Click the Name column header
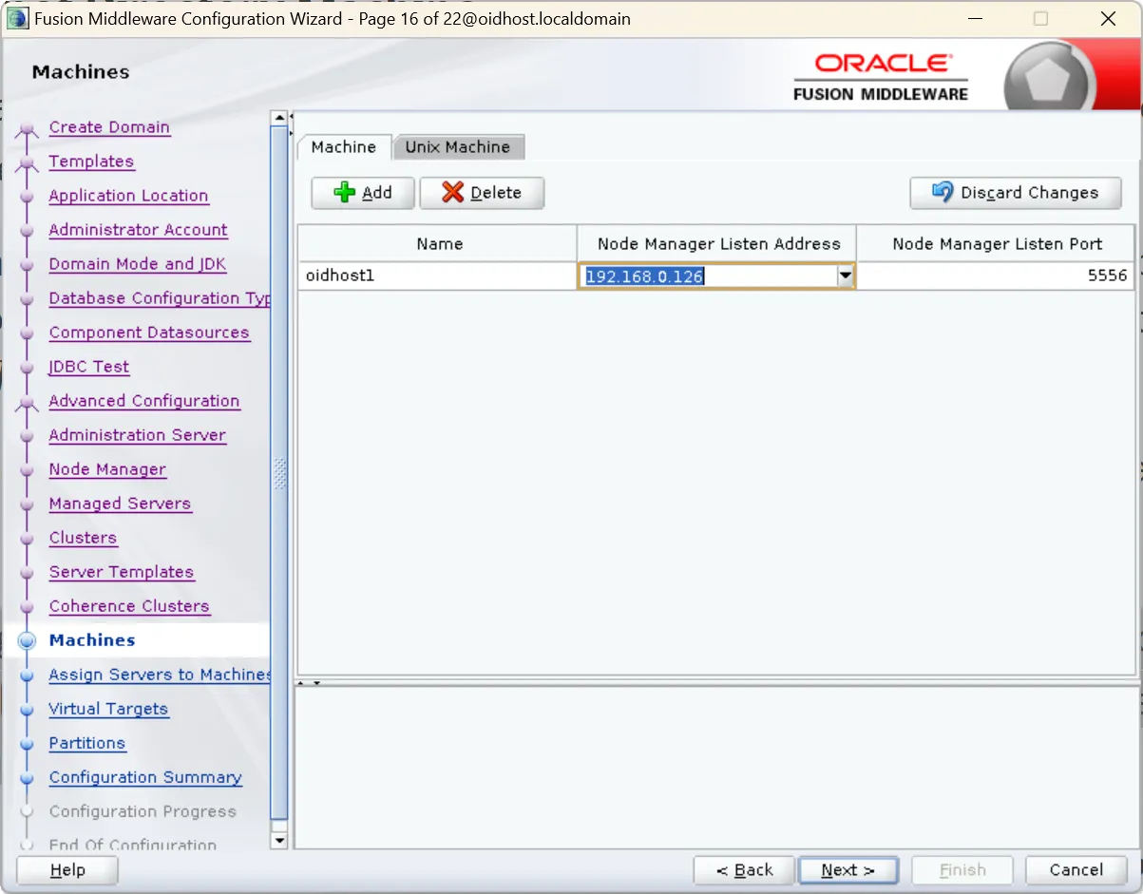Image resolution: width=1143 pixels, height=894 pixels. point(438,244)
